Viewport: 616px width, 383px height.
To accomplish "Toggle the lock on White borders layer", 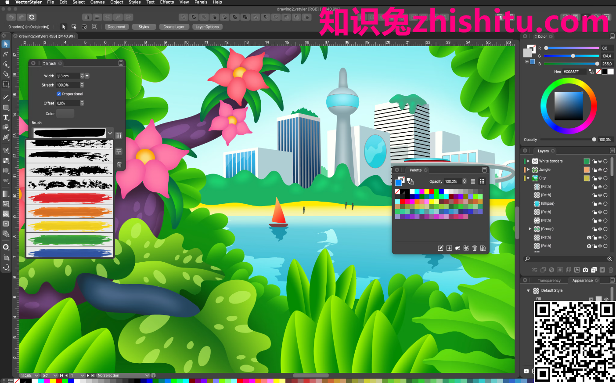I will coord(594,161).
